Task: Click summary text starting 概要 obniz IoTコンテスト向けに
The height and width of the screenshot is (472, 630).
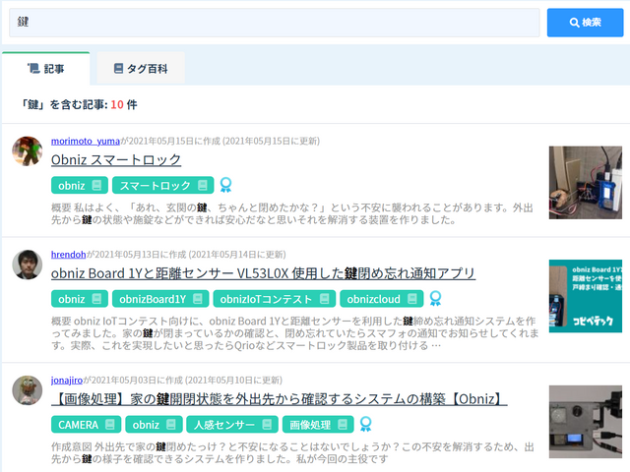Action: tap(295, 333)
